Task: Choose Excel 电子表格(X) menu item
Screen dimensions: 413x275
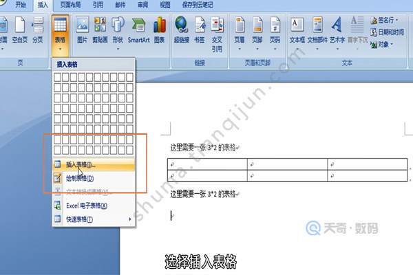Action: click(94, 206)
